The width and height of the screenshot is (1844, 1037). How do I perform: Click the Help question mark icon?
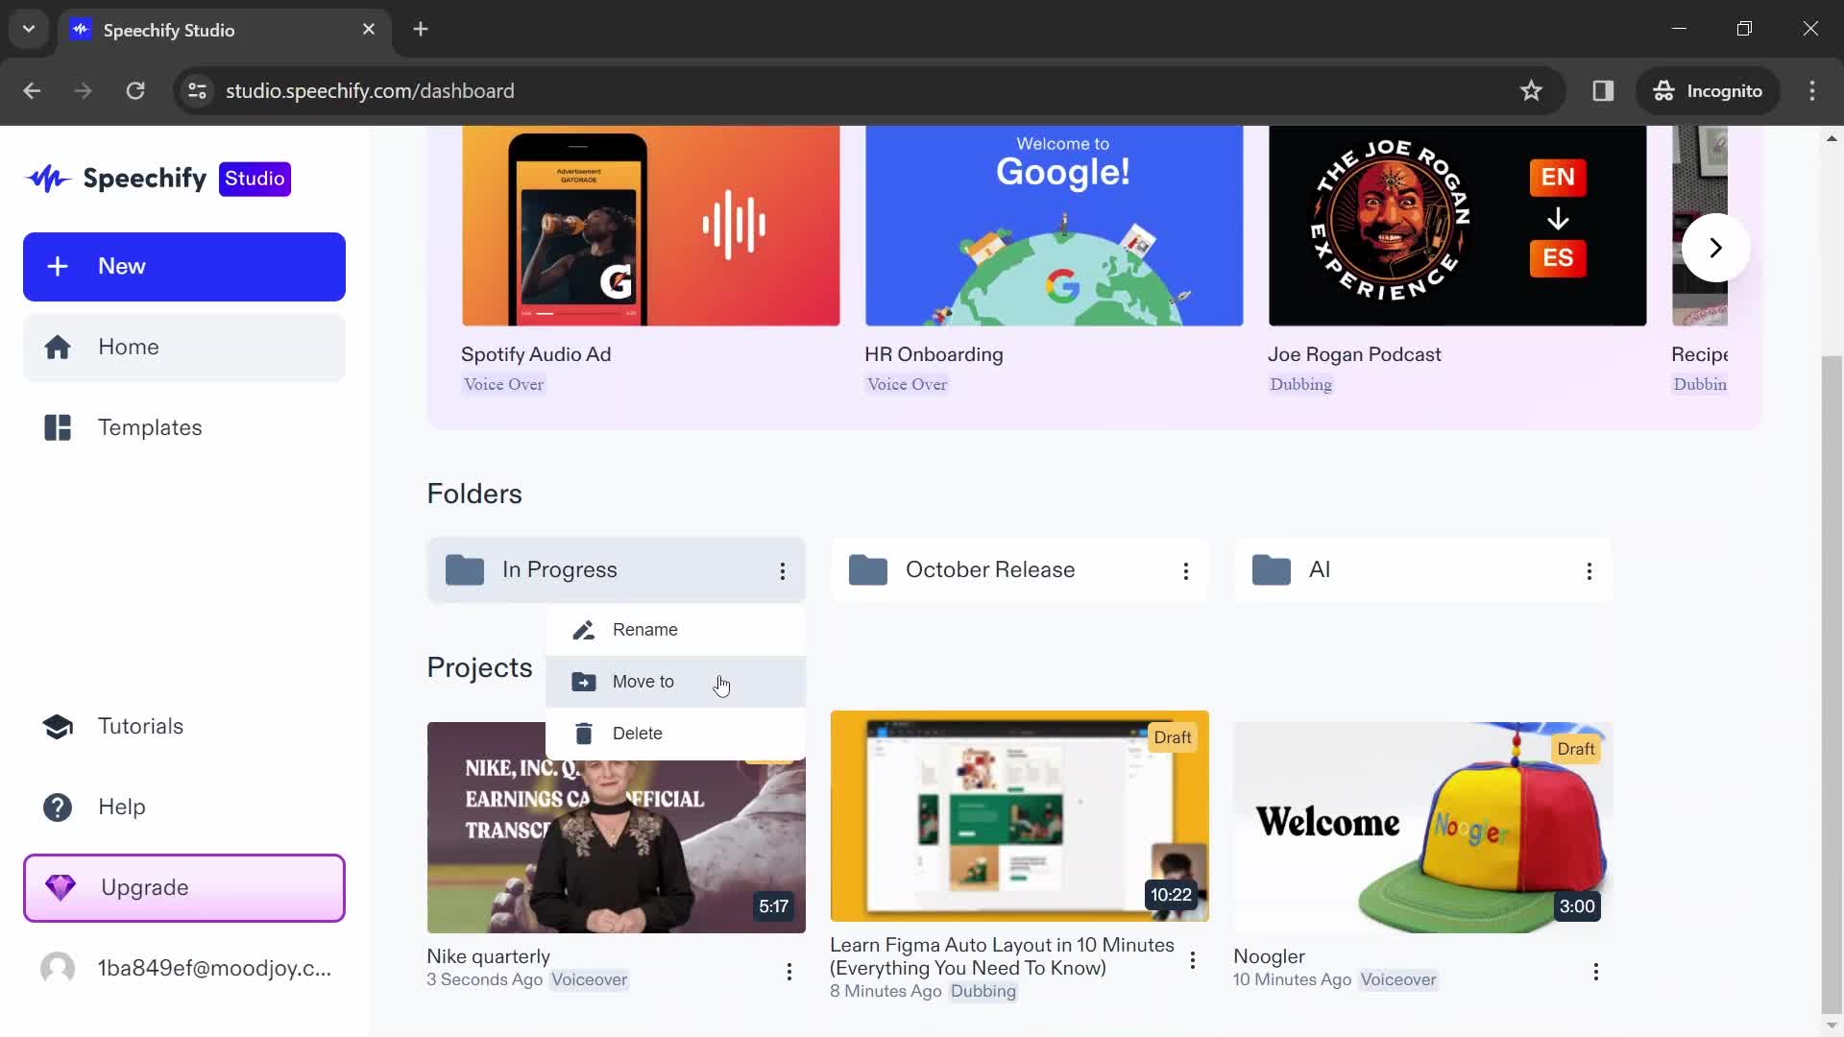[58, 808]
